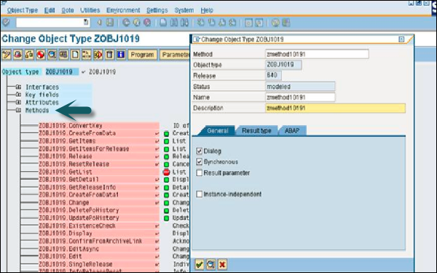Click the Parameters button

click(175, 55)
